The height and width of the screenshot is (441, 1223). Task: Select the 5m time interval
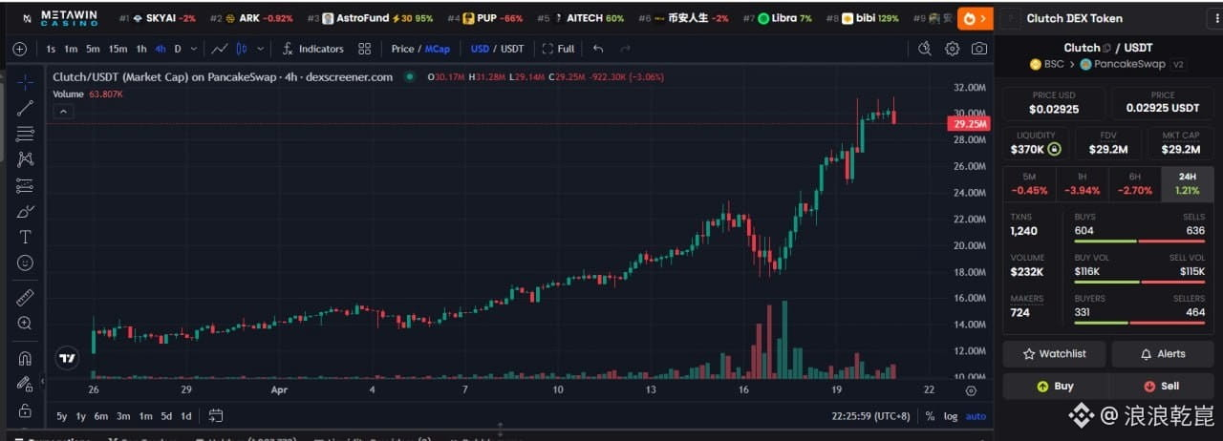[x=93, y=49]
